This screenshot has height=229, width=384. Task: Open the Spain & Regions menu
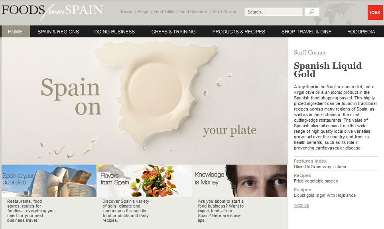coord(58,31)
